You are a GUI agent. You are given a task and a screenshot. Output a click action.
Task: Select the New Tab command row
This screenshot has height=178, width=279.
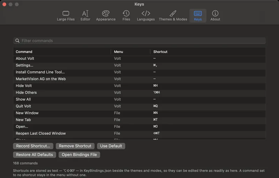coord(139,120)
